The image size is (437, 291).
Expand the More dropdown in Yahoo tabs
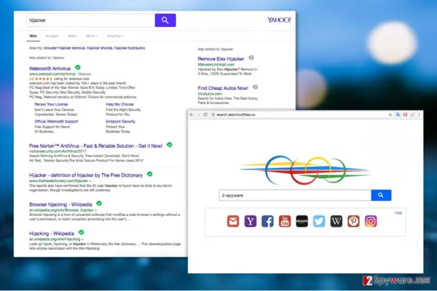(92, 36)
